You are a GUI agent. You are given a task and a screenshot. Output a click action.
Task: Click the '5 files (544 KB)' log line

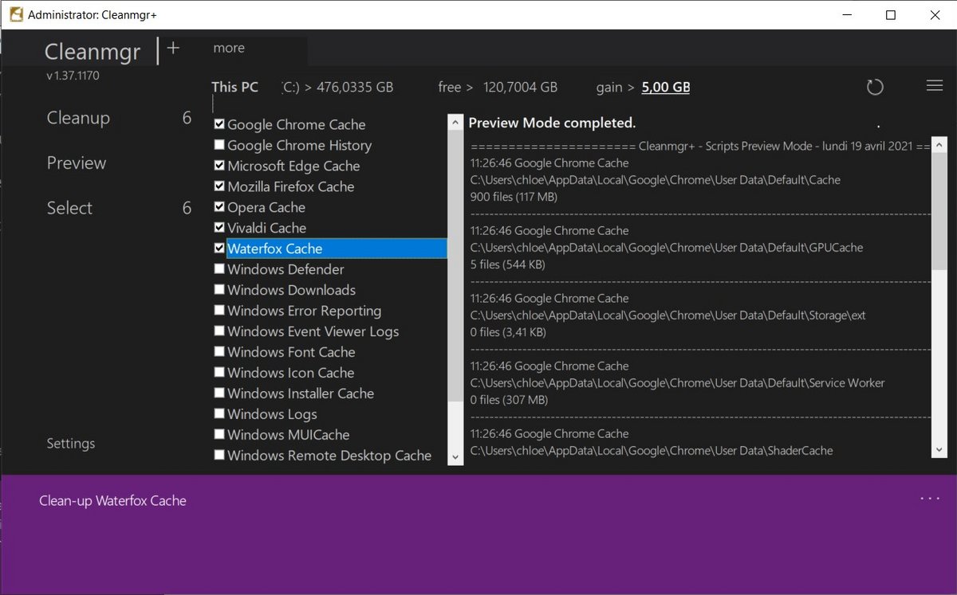point(508,264)
